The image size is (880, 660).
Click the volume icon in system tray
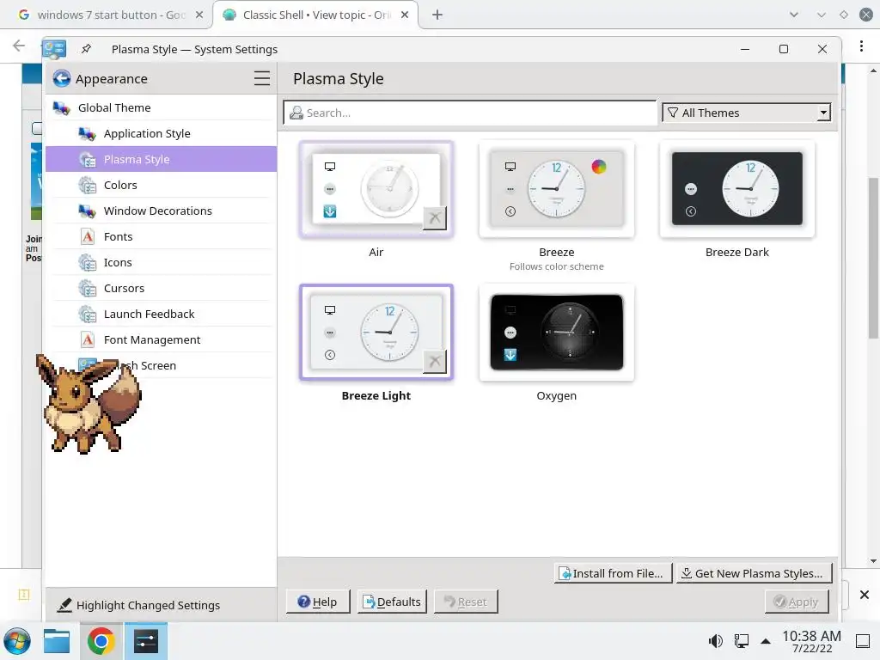[x=716, y=641]
